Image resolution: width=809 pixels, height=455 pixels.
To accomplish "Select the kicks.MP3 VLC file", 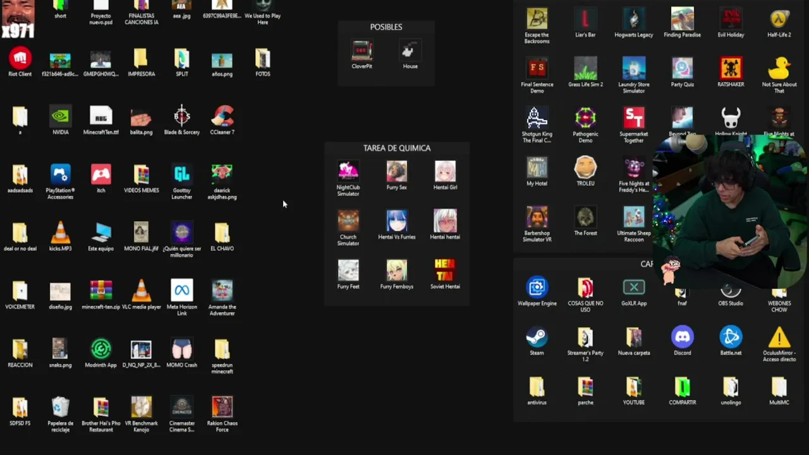I will pos(61,233).
